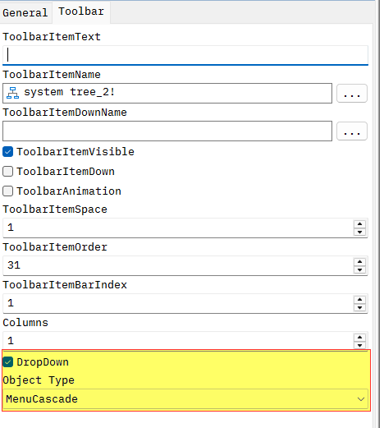Click the empty ToolbarItemDownName field
The height and width of the screenshot is (428, 384).
(x=167, y=131)
